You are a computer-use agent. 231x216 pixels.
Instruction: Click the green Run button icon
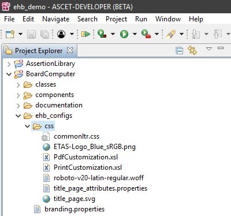point(124,34)
